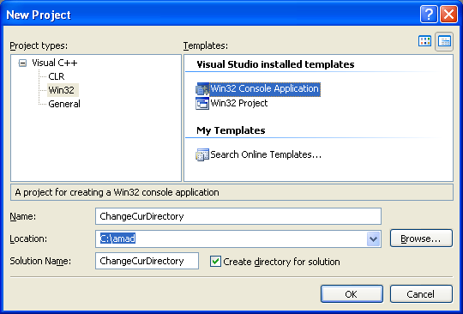
Task: Click the Cancel button
Action: coord(421,294)
